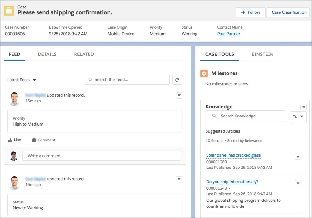Viewport: 312px width, 218px height.
Task: Click commenter avatar beside Write a comment
Action: click(14, 156)
